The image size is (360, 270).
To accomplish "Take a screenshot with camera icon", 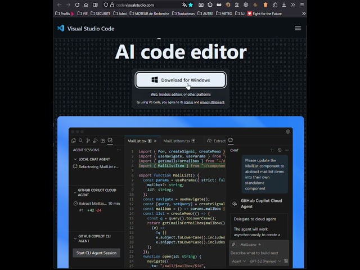I will click(x=201, y=5).
